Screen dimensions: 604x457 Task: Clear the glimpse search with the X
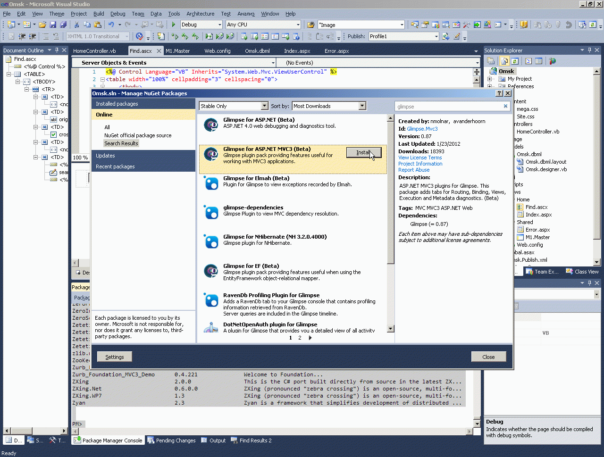pos(505,106)
